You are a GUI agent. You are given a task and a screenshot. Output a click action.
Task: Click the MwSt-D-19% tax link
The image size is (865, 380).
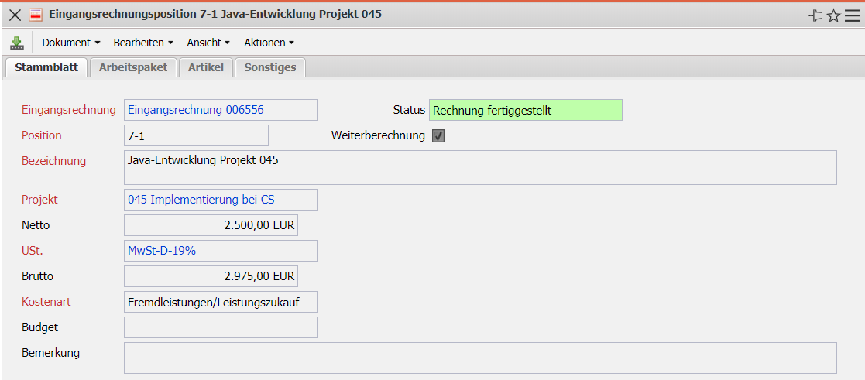(162, 251)
